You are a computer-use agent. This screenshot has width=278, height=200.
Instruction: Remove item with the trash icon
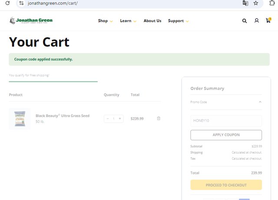(x=159, y=118)
